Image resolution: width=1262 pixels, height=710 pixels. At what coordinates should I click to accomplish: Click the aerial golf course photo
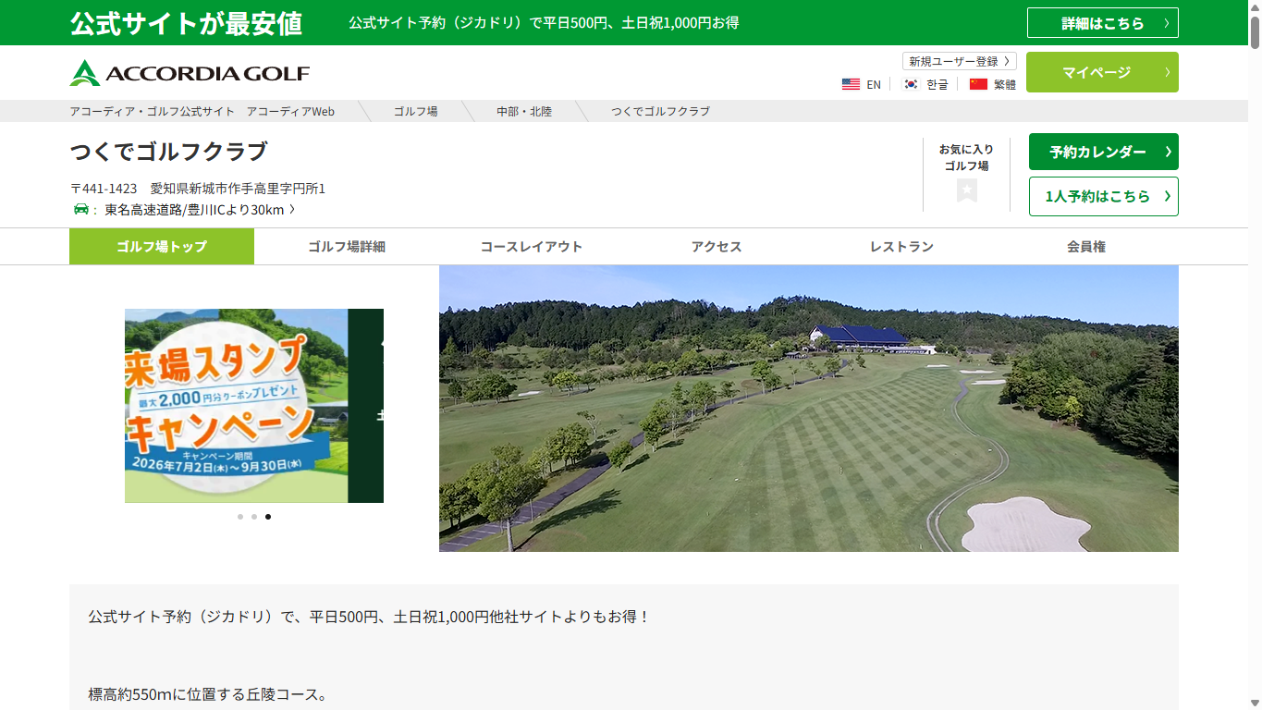point(809,409)
